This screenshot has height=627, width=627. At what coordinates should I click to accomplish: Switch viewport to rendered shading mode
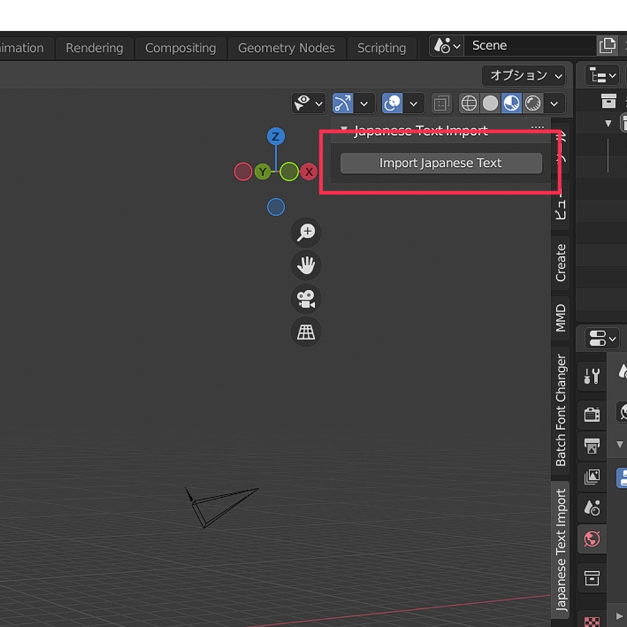532,103
